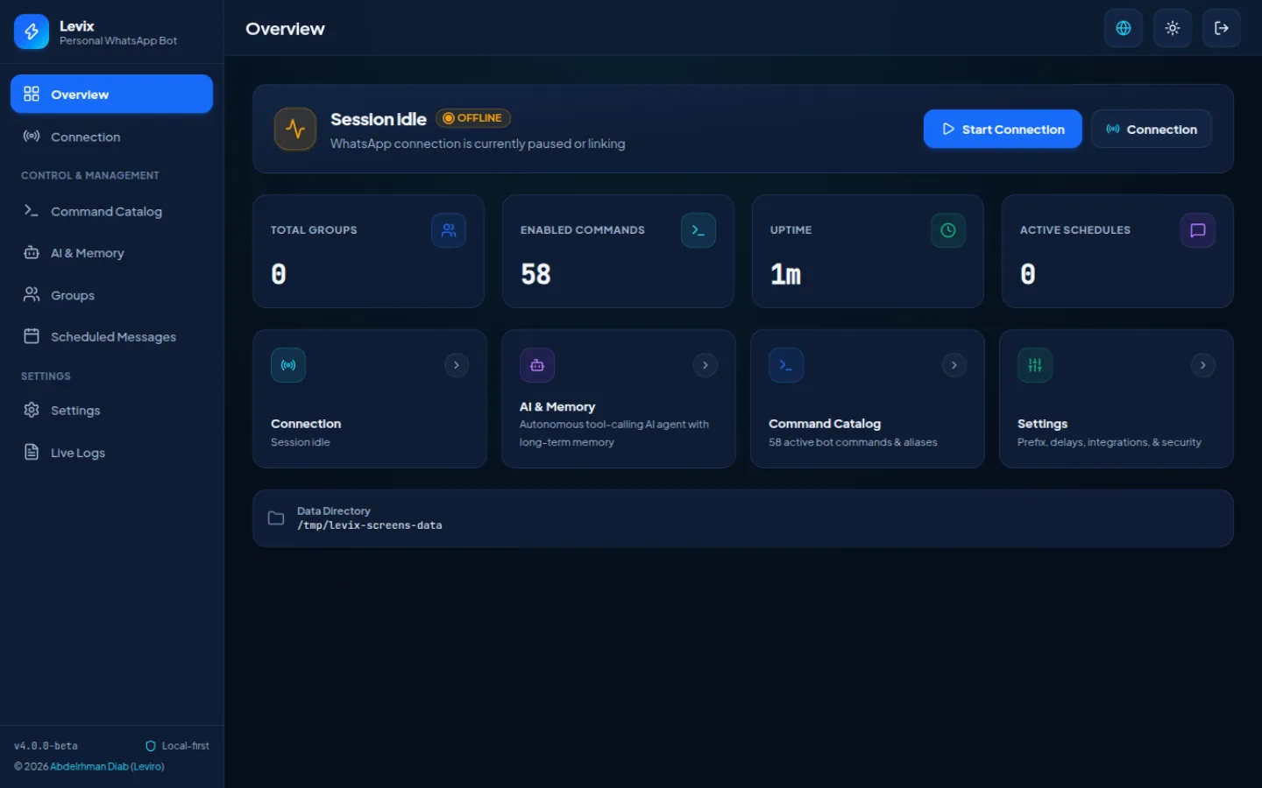This screenshot has width=1262, height=788.
Task: Click the OFFLINE status badge
Action: (473, 118)
